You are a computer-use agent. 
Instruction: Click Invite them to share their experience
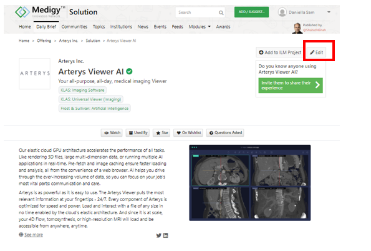pyautogui.click(x=291, y=86)
